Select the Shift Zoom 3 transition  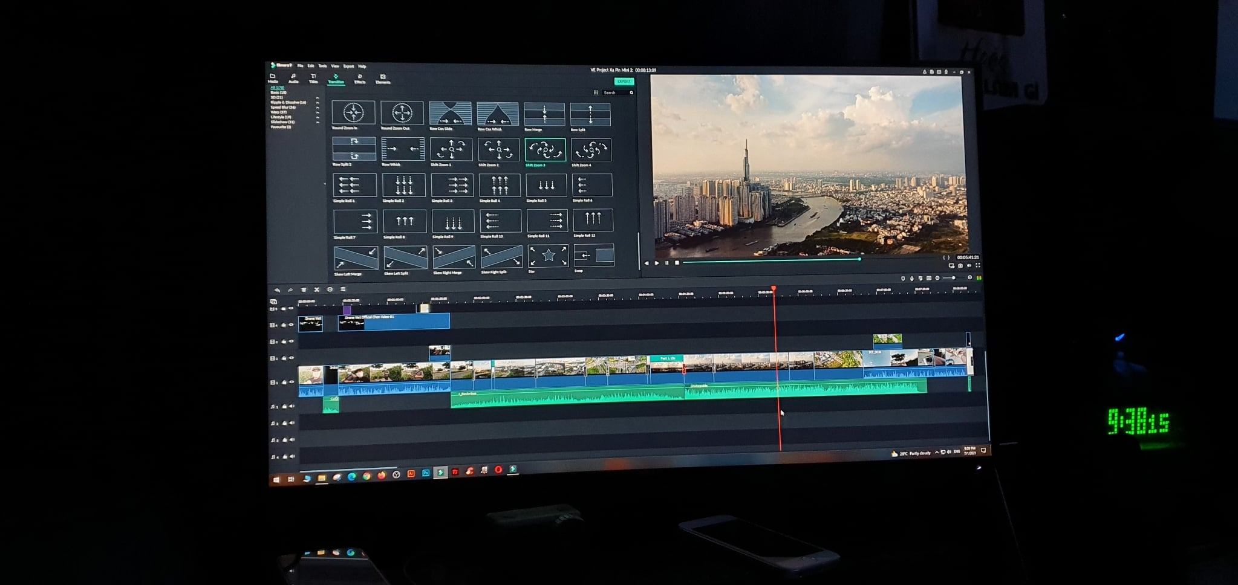click(x=545, y=150)
